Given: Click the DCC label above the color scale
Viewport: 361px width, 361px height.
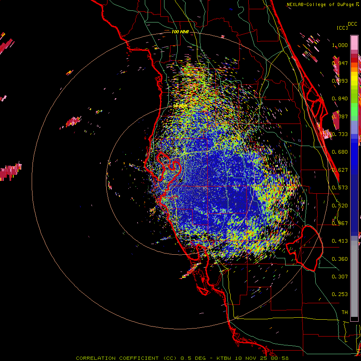Looking at the screenshot, I should tap(352, 24).
